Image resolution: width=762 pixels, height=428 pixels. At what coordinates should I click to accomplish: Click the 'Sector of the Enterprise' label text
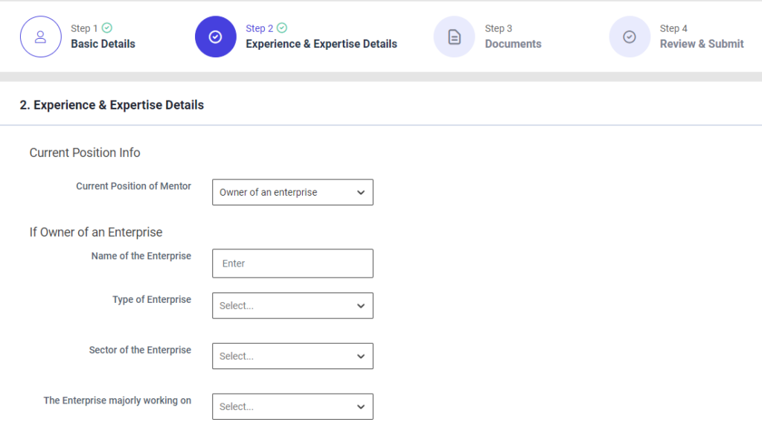140,350
